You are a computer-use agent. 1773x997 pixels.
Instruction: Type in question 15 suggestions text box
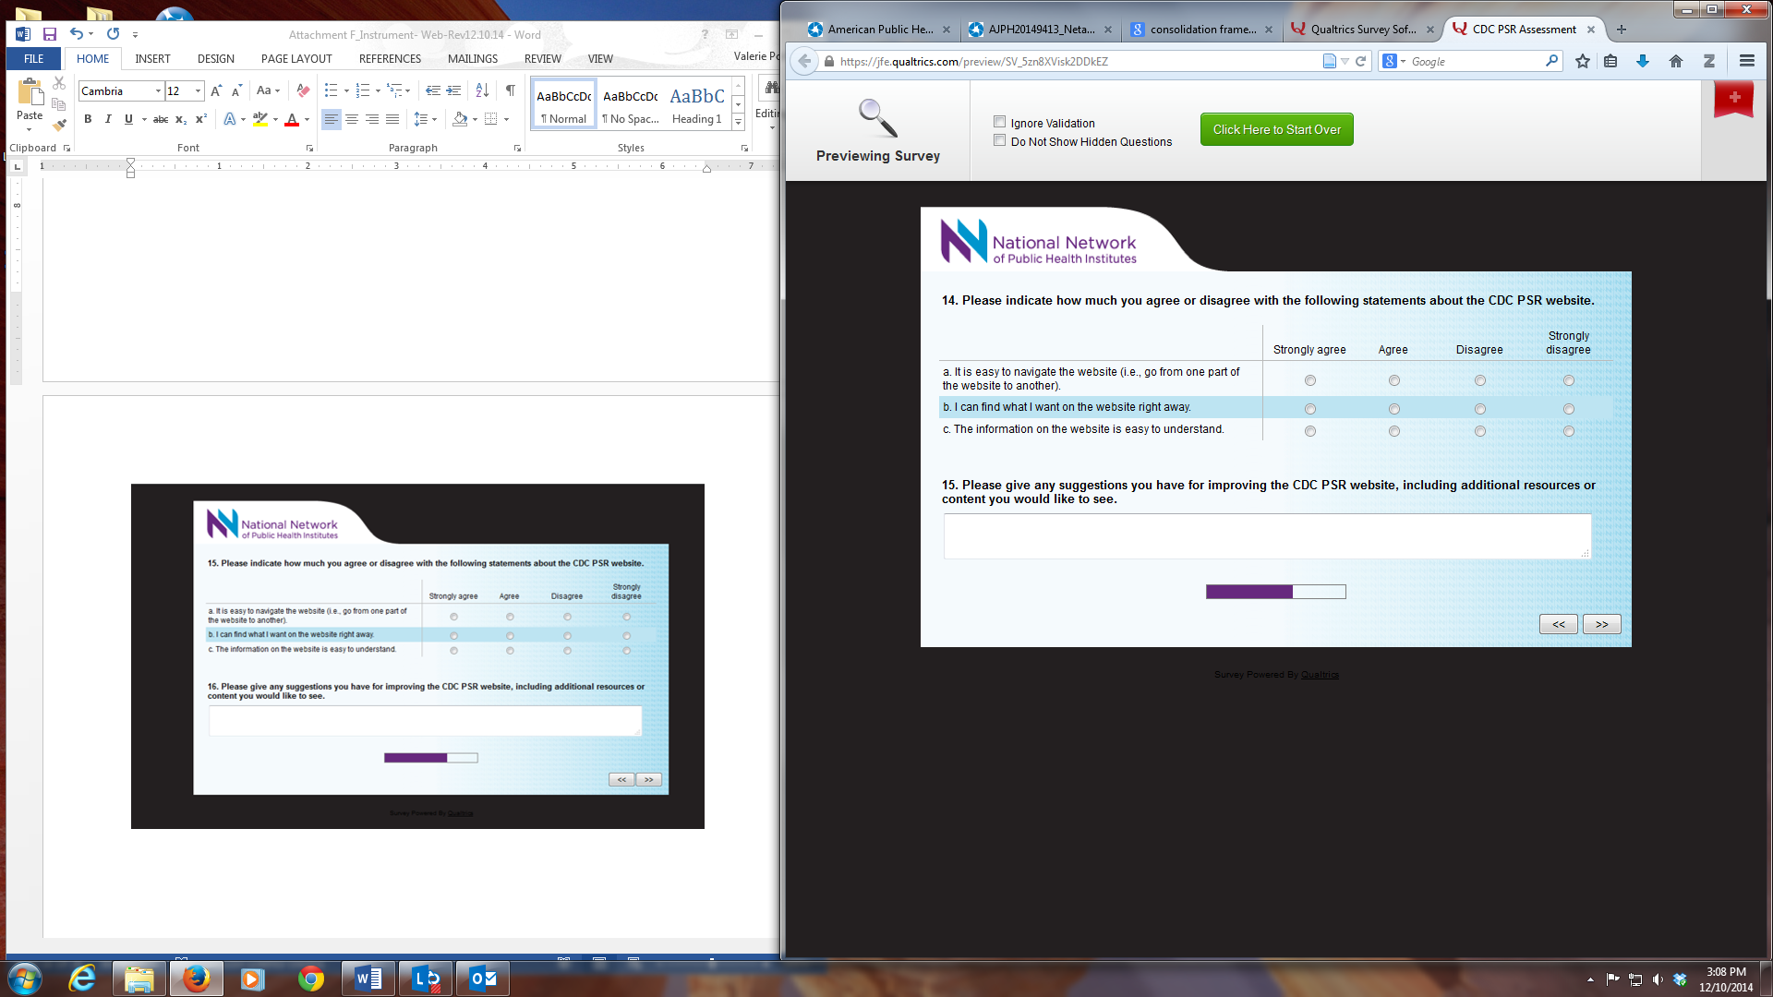click(1266, 536)
